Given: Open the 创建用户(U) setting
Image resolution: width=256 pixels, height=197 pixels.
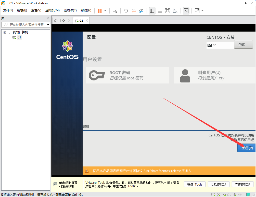Looking at the screenshot, I should click(215, 75).
